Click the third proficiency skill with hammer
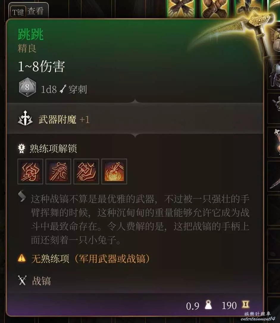The height and width of the screenshot is (323, 280). (x=86, y=171)
